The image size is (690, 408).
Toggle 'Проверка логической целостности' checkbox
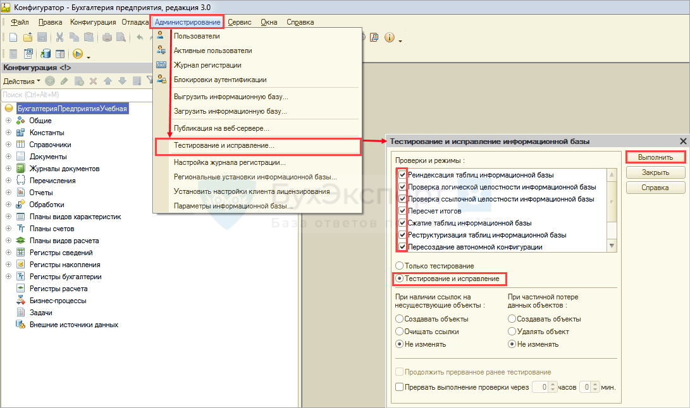coord(402,186)
